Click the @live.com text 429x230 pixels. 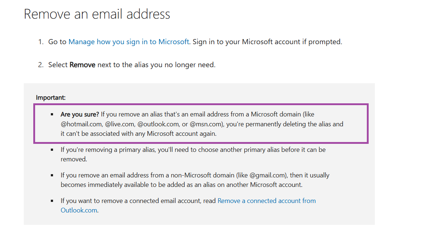click(x=119, y=124)
